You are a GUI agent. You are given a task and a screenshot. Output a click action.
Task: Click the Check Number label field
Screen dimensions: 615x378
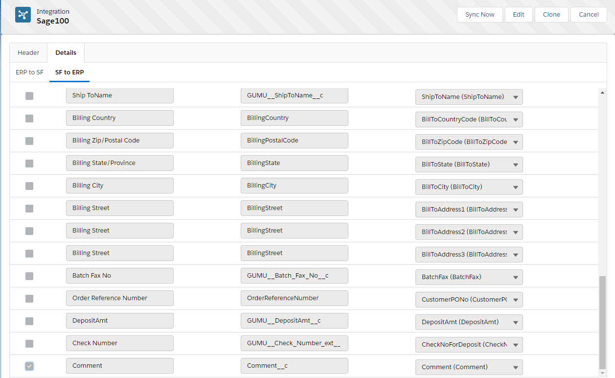(120, 343)
